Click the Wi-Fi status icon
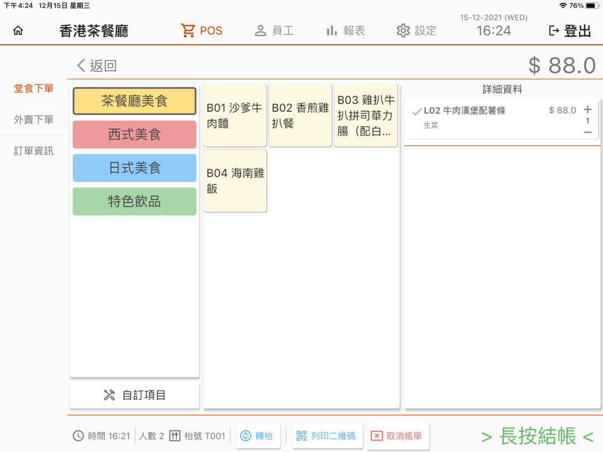603x452 pixels. click(x=563, y=6)
